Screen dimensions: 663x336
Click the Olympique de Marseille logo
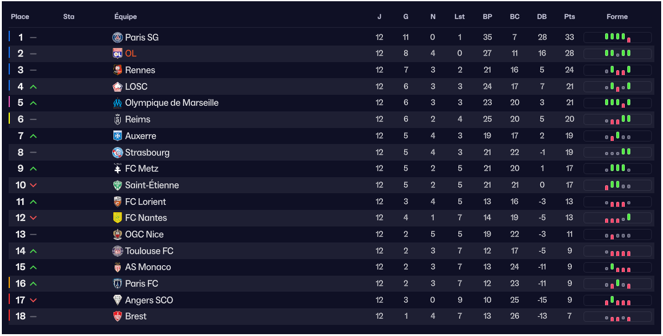(x=118, y=103)
